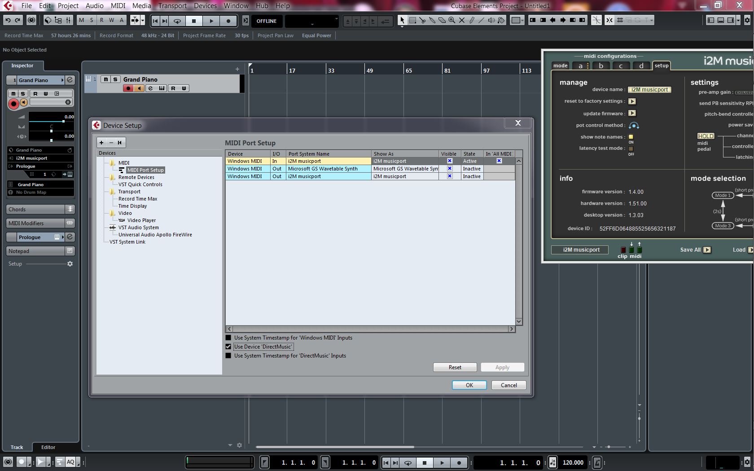
Task: Toggle show note names in i2M window
Action: (x=631, y=137)
